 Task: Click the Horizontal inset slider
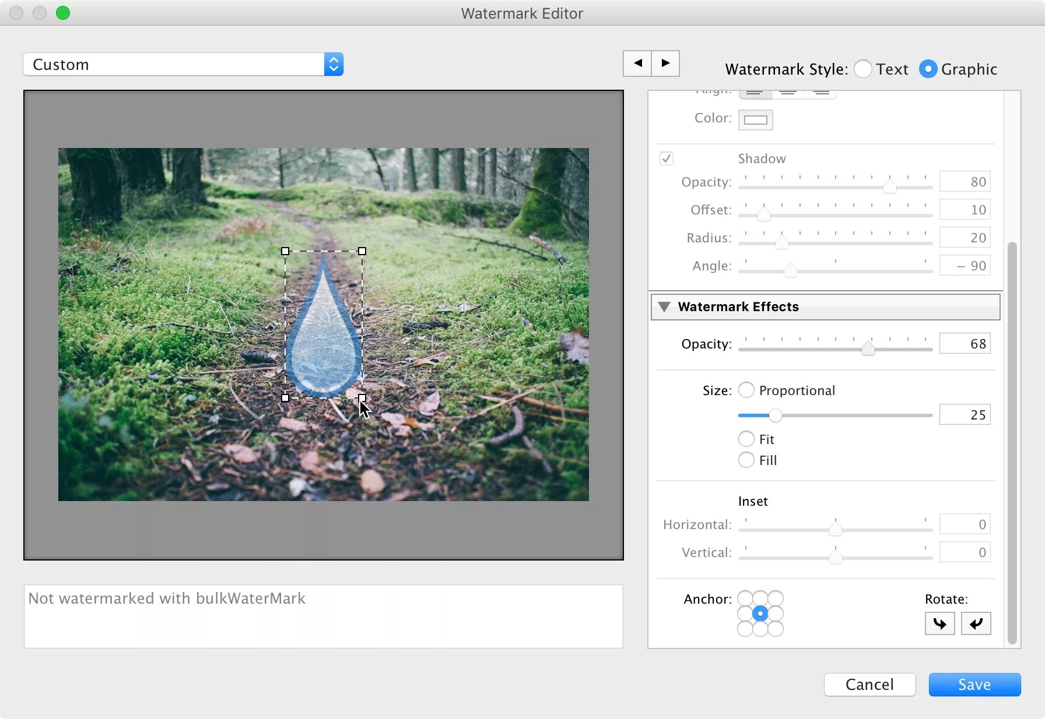click(x=836, y=529)
